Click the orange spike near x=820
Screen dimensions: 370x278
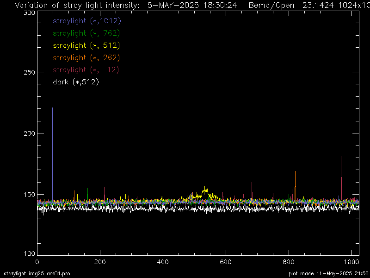coord(295,186)
